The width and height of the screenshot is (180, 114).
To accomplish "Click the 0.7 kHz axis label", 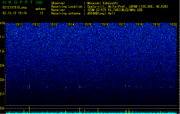I will [x=3, y=94].
